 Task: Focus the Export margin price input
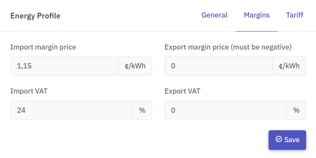tap(219, 66)
